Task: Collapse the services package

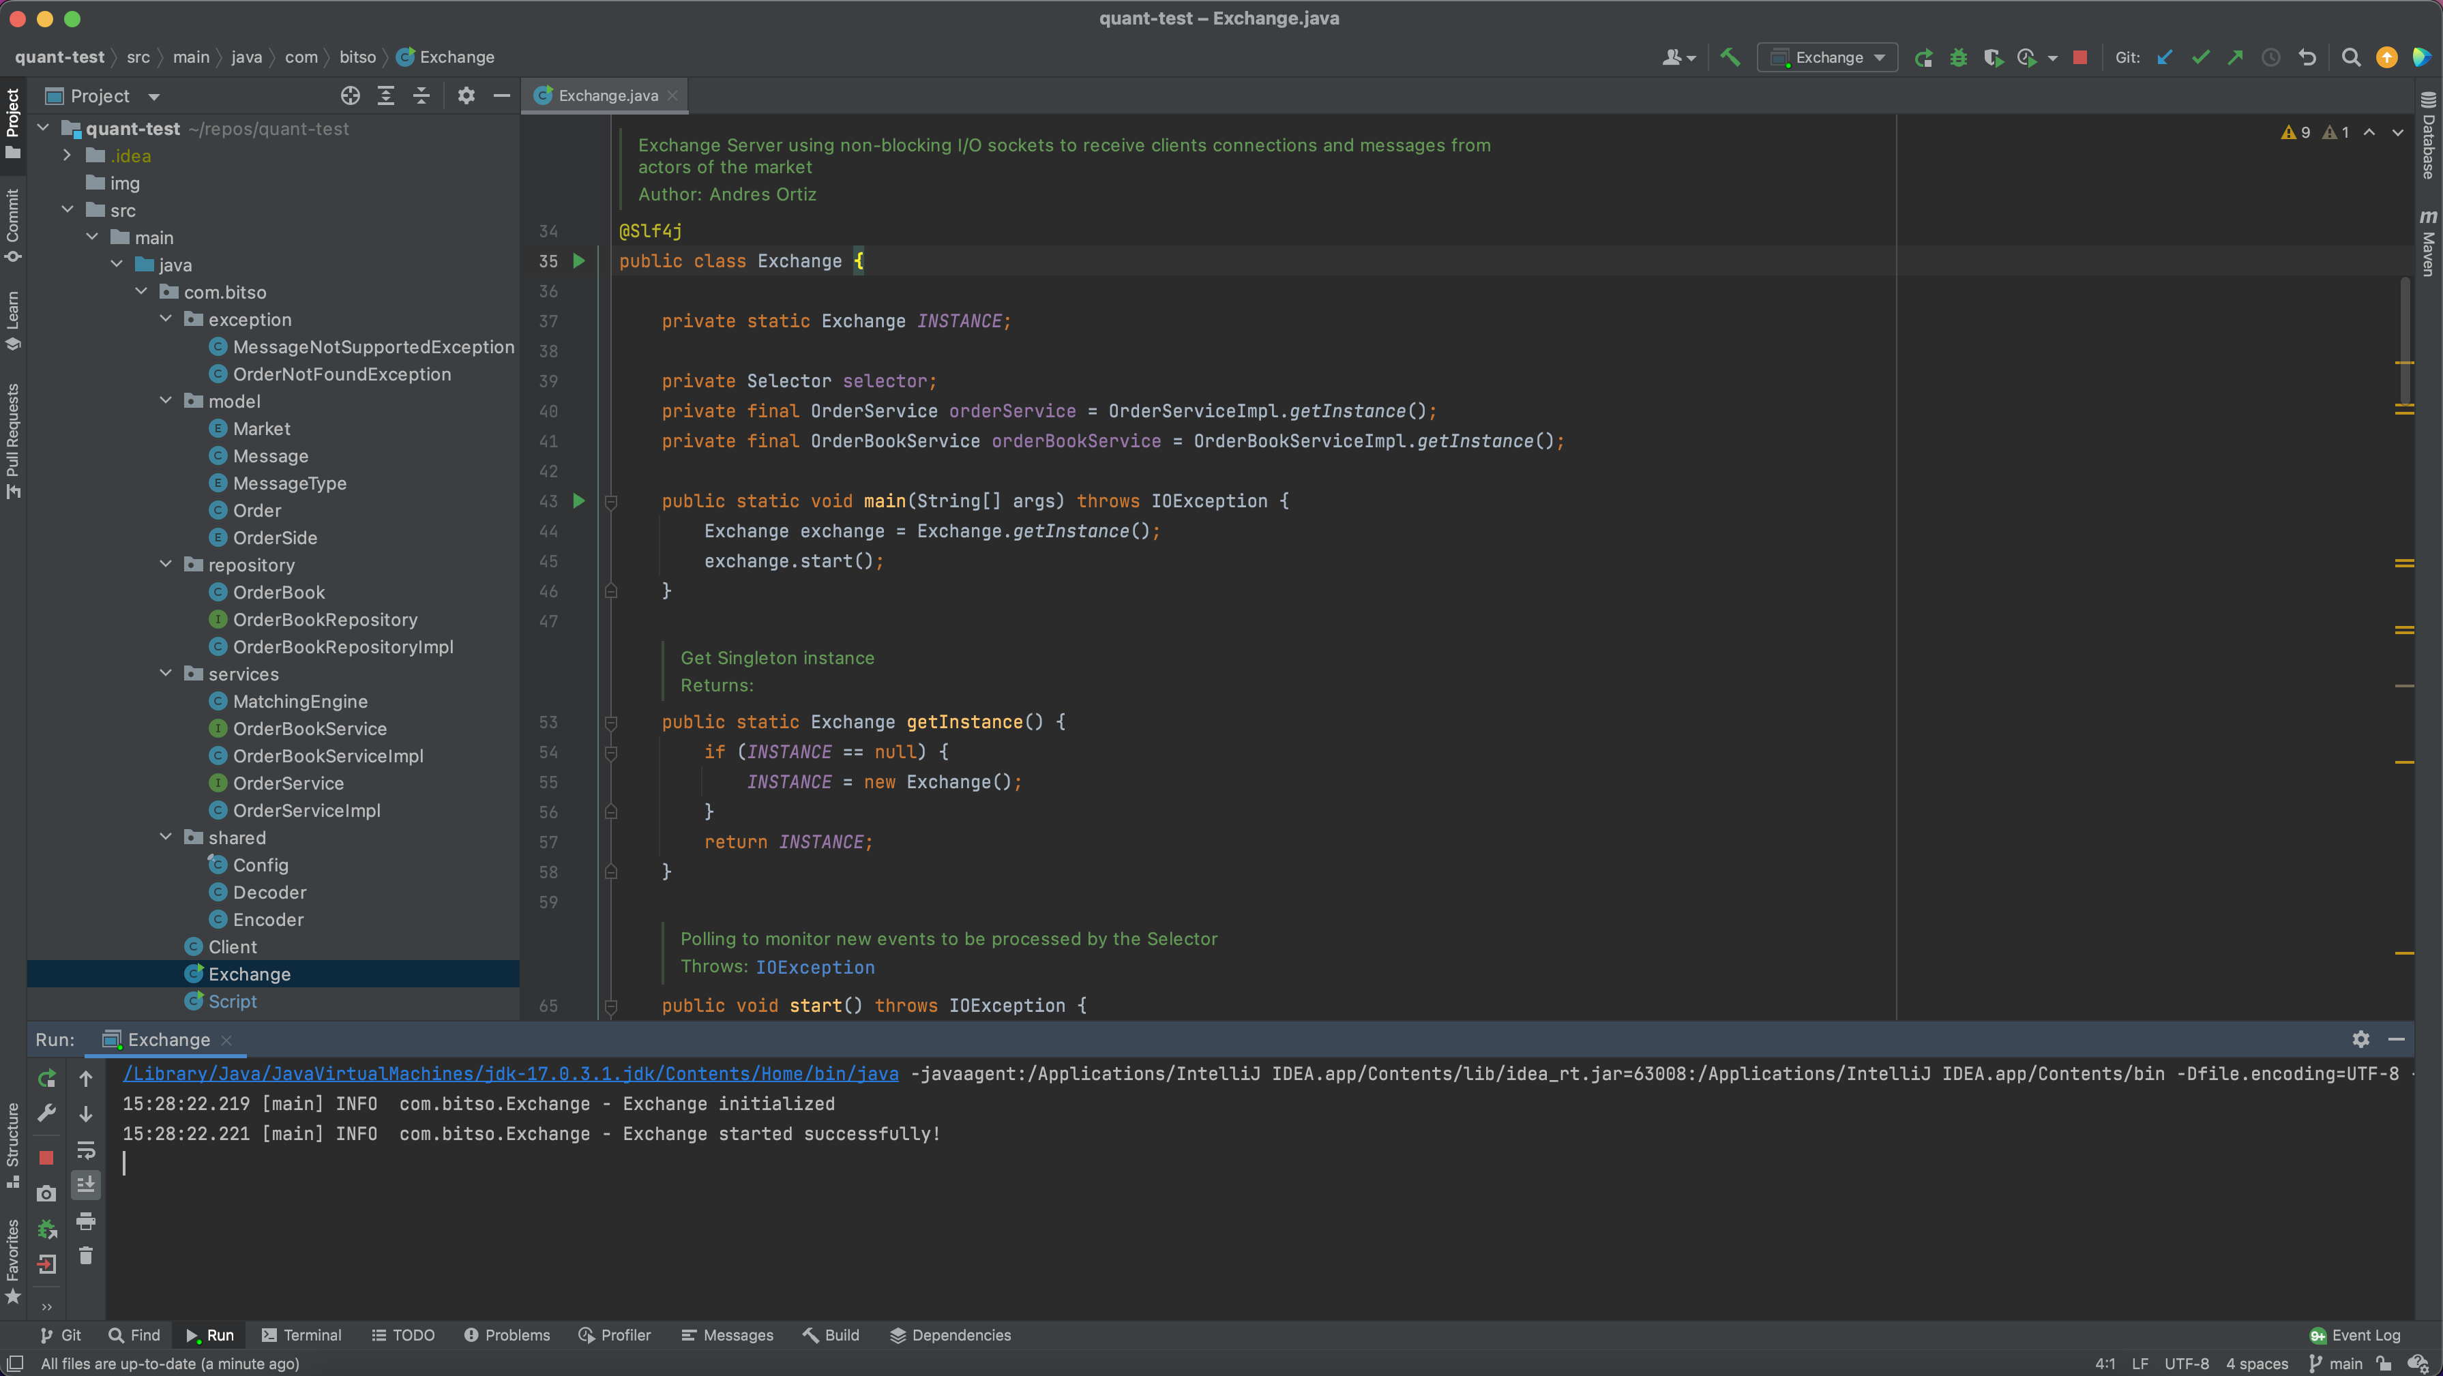Action: click(x=166, y=673)
